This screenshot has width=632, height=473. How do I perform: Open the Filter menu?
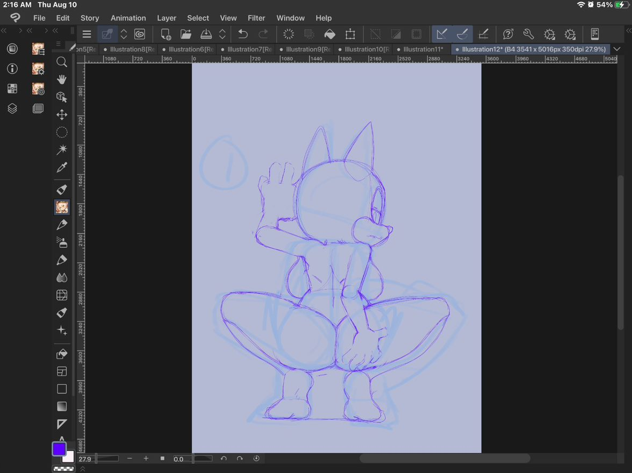(256, 18)
